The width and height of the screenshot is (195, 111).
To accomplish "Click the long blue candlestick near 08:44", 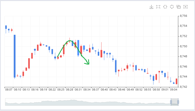I will tap(116, 66).
